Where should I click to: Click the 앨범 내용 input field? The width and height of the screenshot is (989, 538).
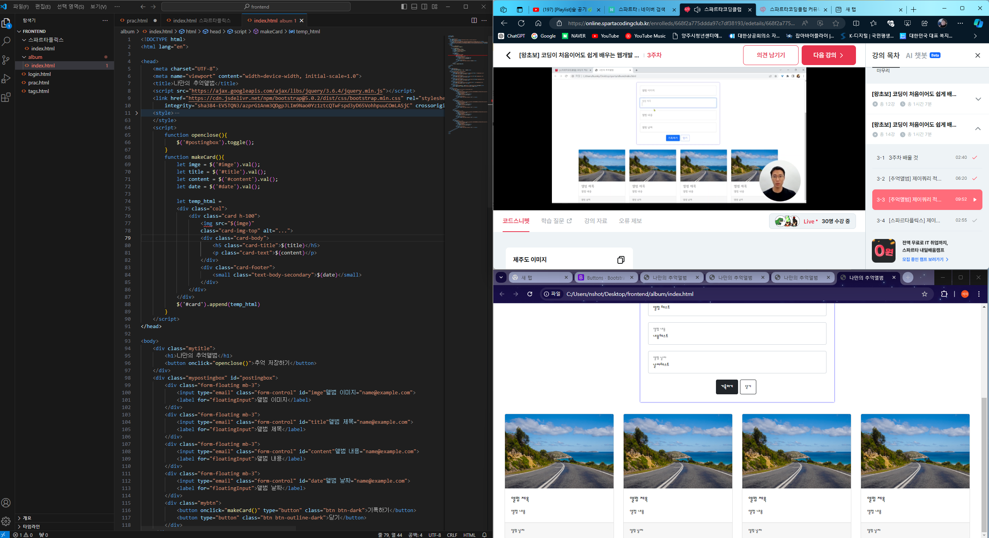[x=737, y=333]
